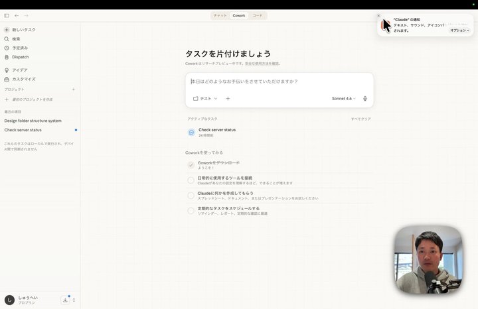Click the Dispatch icon
The image size is (478, 309).
(x=7, y=57)
